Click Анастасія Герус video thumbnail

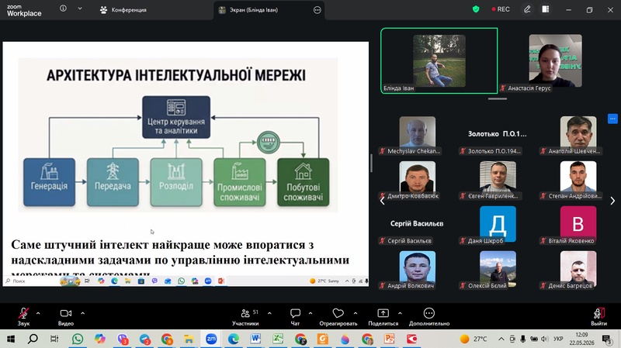(555, 60)
